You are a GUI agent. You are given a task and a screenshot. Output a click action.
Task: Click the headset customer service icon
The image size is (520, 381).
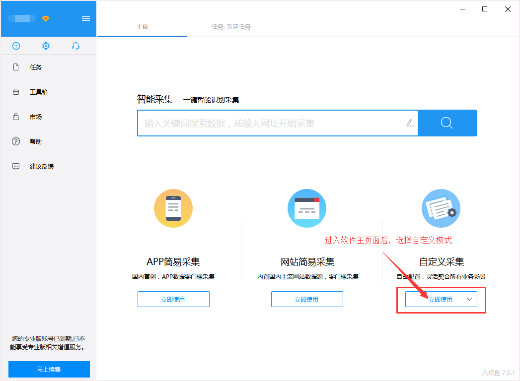(x=75, y=46)
